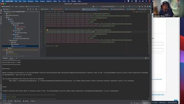184x104 pixels.
Task: Open terminal panel settings gear
Action: [x=146, y=58]
